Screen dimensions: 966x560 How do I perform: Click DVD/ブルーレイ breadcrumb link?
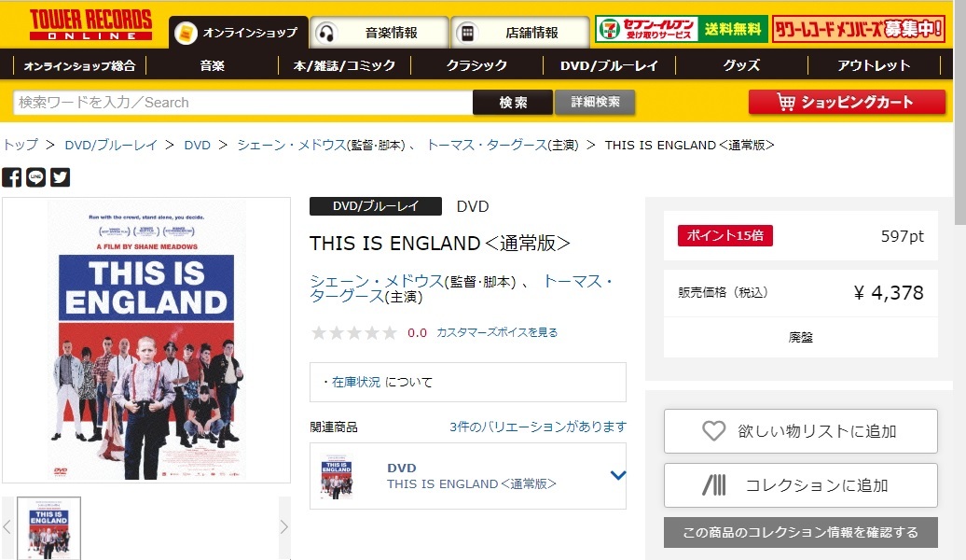tap(111, 145)
